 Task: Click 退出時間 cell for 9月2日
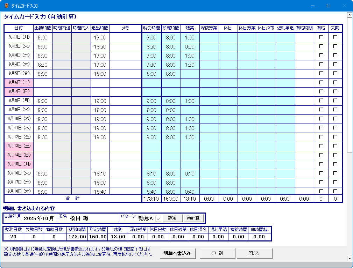pyautogui.click(x=100, y=46)
